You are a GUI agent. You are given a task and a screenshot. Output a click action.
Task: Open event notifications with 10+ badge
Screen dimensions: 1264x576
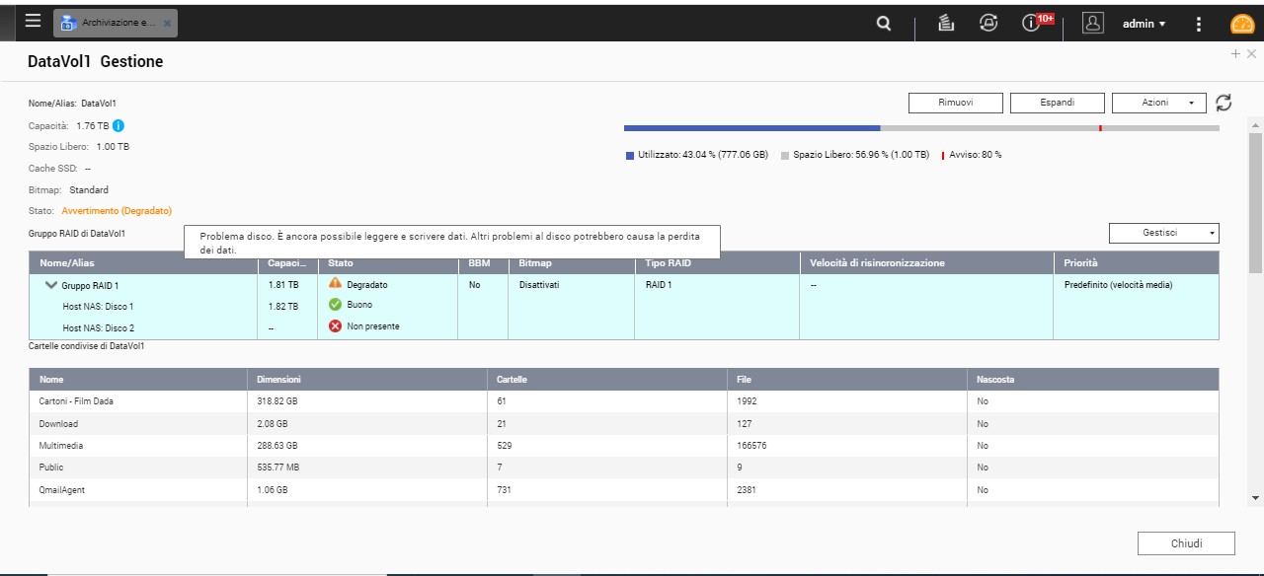click(1033, 24)
